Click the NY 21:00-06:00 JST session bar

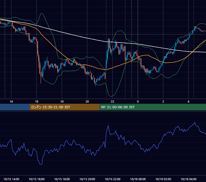coord(152,107)
